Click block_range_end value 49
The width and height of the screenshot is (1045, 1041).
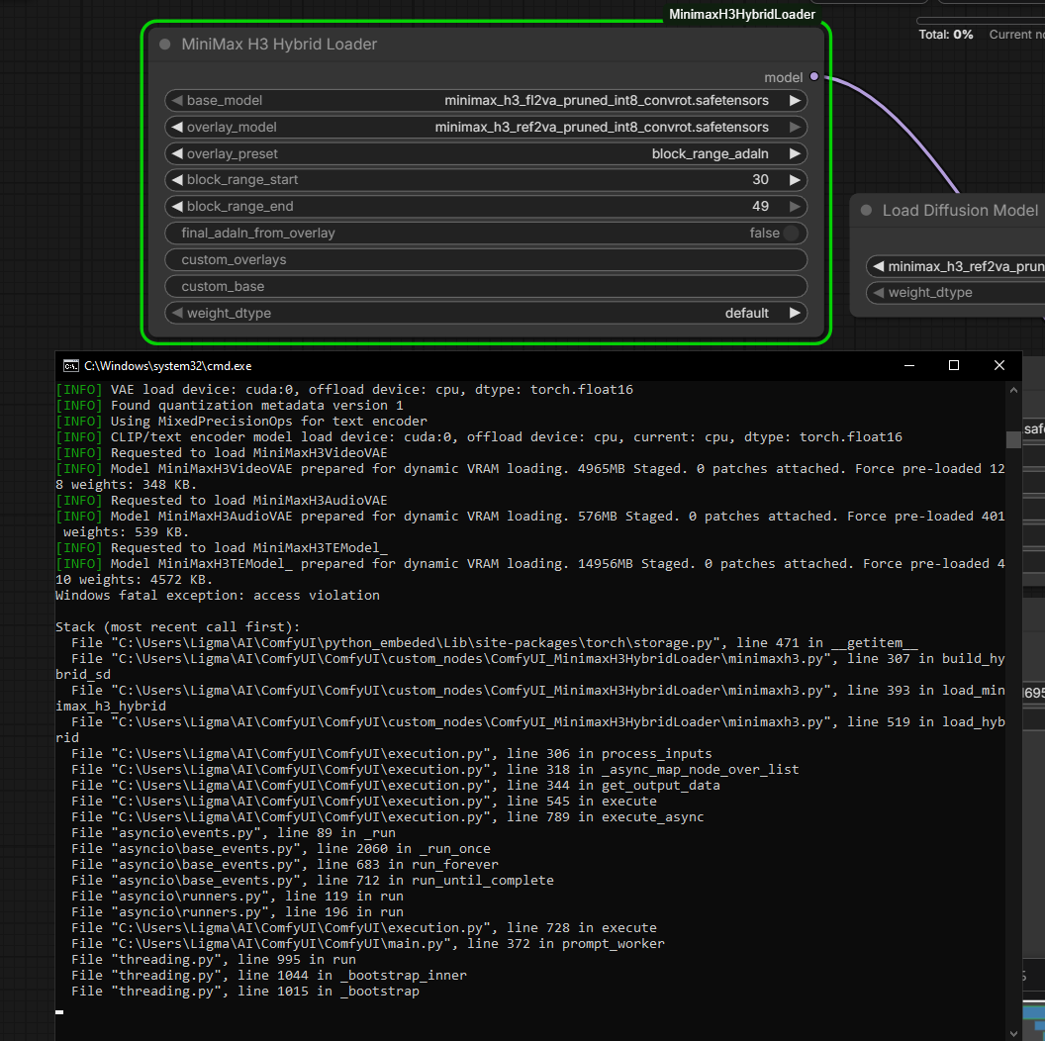point(760,207)
